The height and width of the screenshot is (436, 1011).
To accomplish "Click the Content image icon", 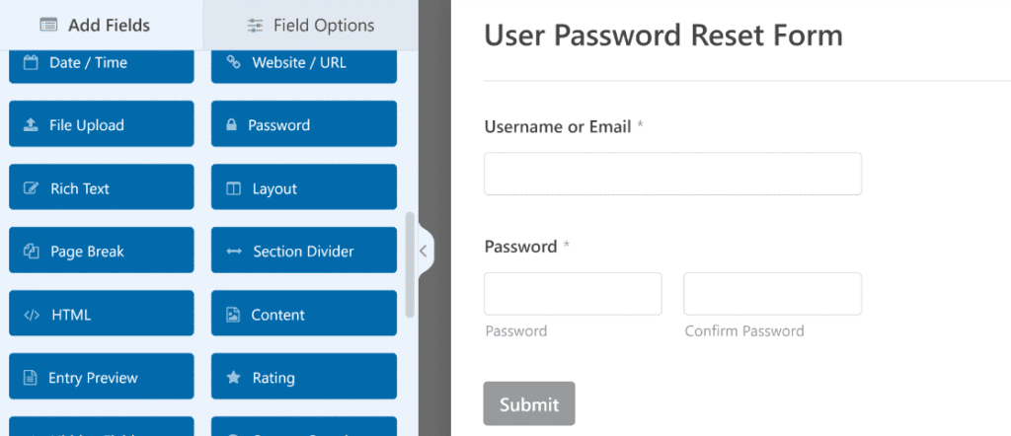I will [233, 315].
